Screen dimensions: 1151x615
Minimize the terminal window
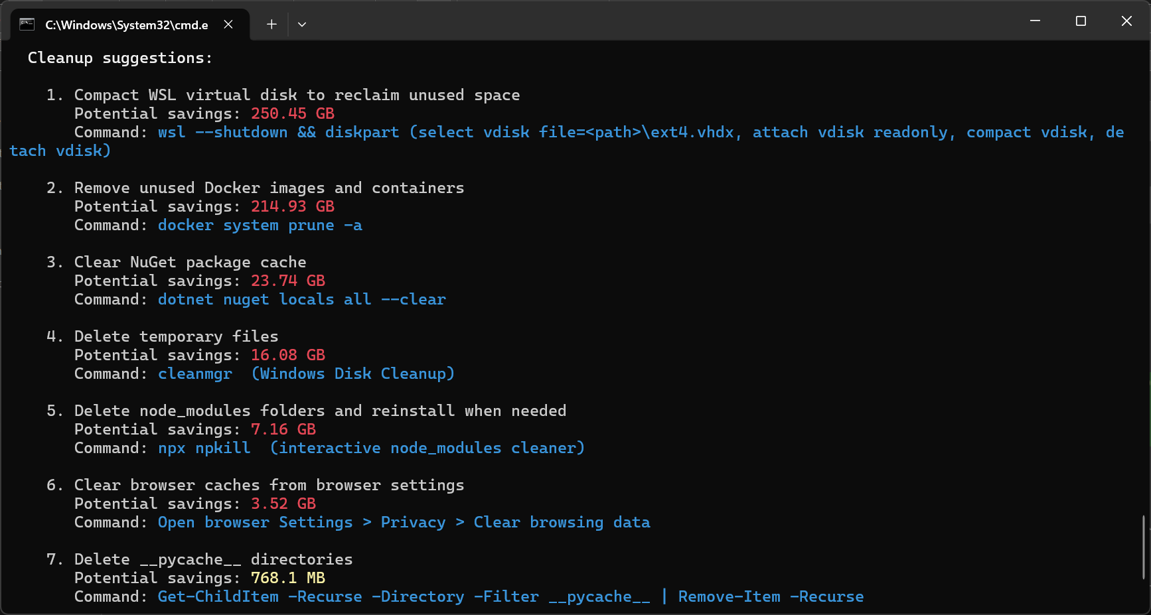(1035, 21)
